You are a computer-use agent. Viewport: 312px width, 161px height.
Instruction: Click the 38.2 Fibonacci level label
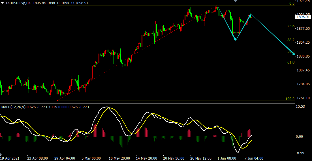click(291, 40)
